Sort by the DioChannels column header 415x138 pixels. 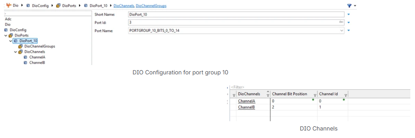[x=253, y=94]
